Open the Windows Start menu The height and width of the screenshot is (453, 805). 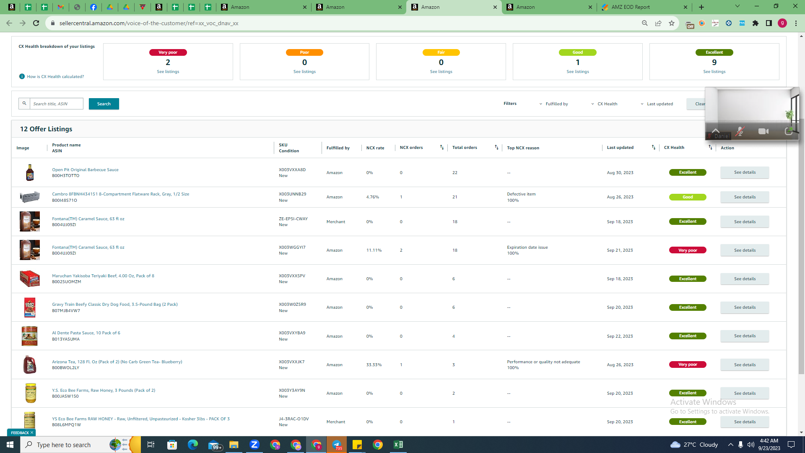(x=10, y=445)
